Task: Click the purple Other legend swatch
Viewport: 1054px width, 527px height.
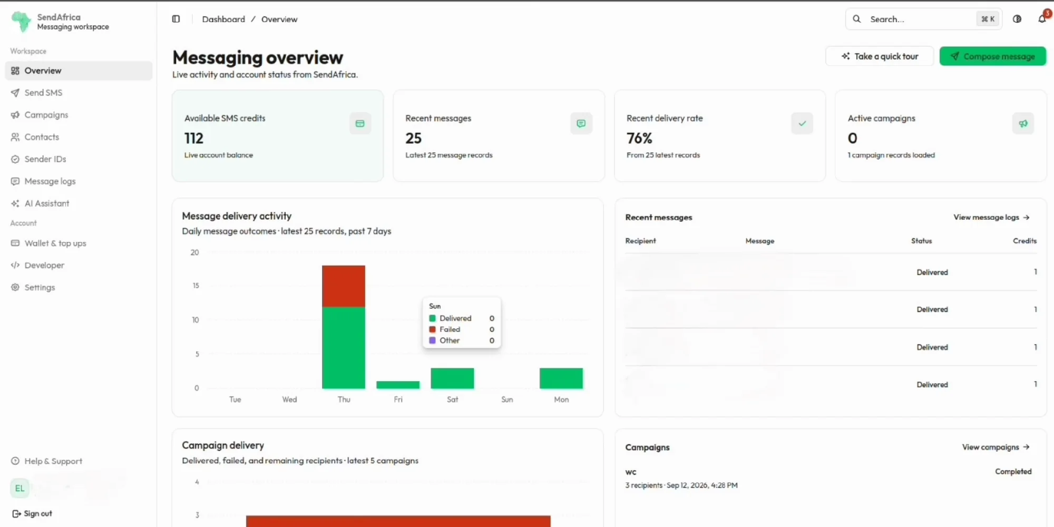Action: tap(432, 340)
